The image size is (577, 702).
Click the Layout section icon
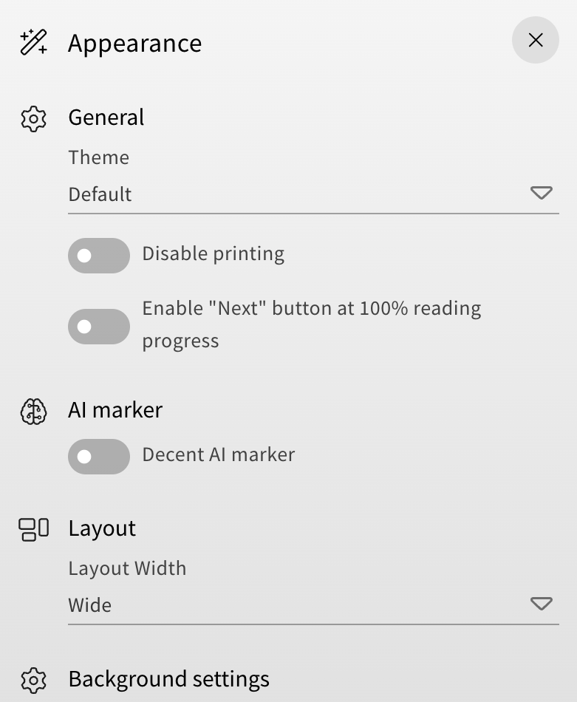[34, 529]
